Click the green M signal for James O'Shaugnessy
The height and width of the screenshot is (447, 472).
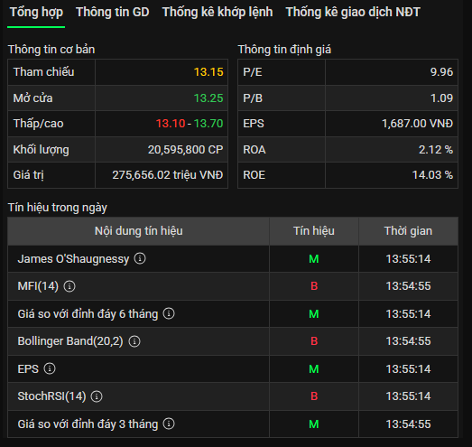pyautogui.click(x=314, y=259)
